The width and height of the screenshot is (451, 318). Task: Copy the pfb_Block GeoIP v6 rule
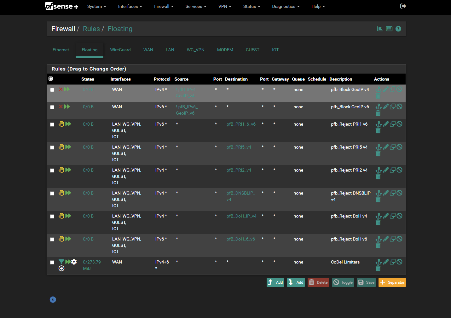coord(393,106)
